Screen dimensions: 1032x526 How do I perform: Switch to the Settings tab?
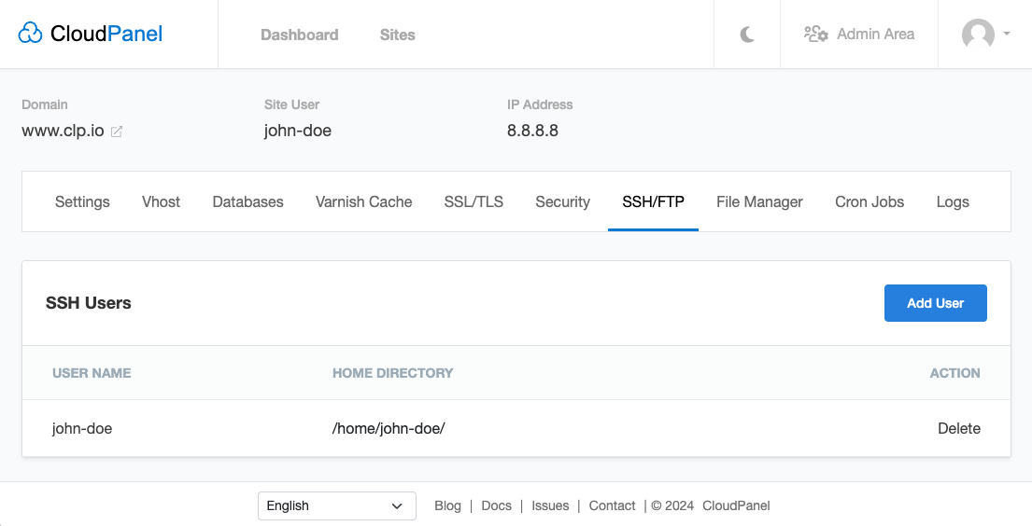pos(82,201)
